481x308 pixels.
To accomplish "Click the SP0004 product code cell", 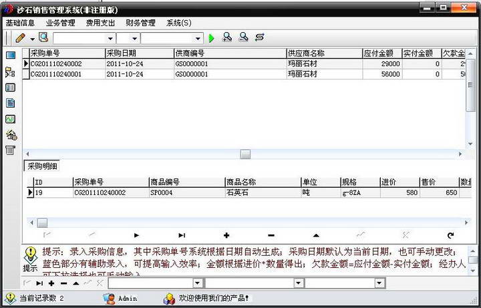I will [x=187, y=192].
